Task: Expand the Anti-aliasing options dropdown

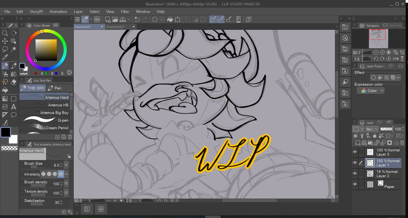Action: pyautogui.click(x=66, y=174)
